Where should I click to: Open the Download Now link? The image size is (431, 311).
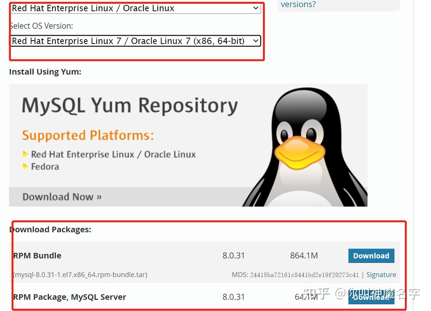point(61,197)
